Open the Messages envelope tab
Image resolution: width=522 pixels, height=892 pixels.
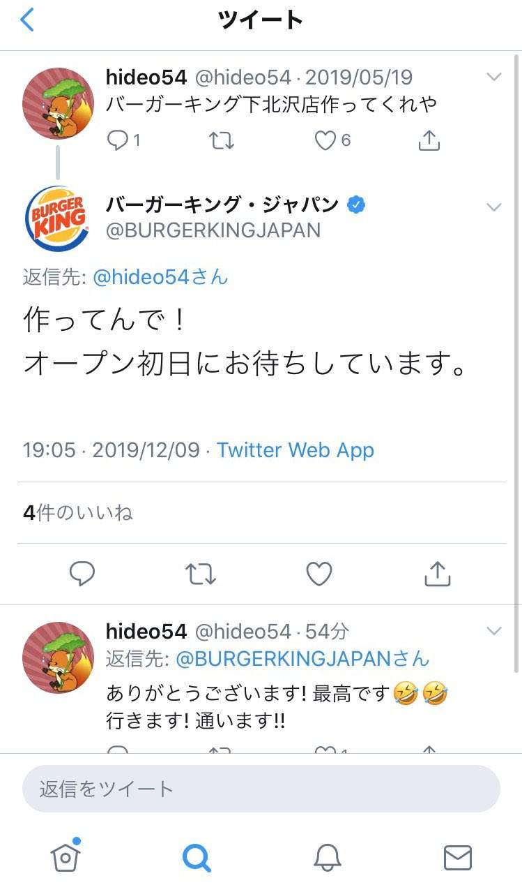click(457, 856)
